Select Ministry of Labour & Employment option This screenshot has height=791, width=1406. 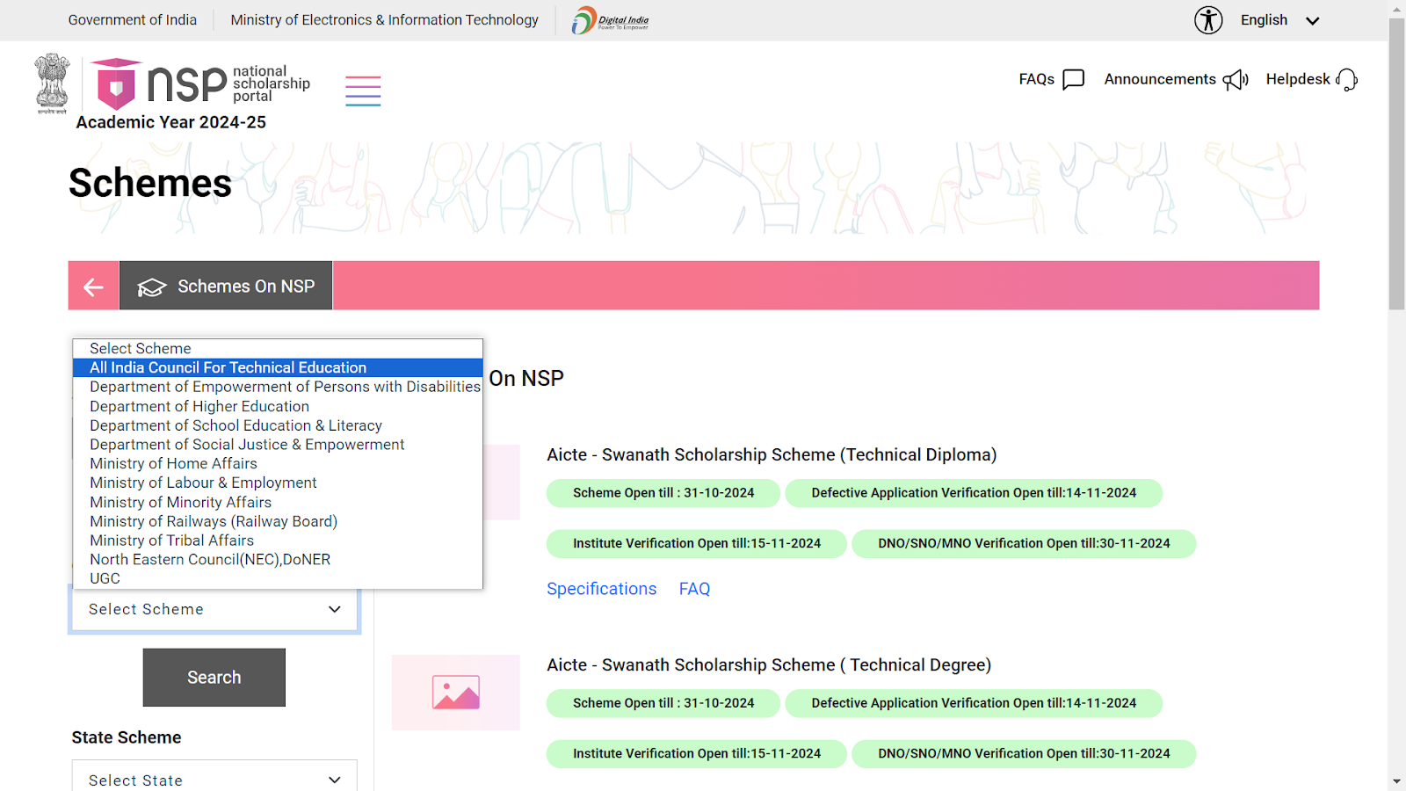278,483
